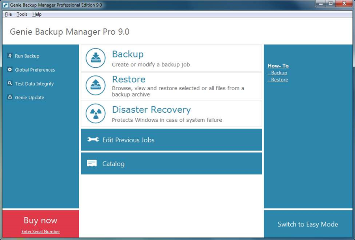
Task: Select the Edit Previous Jobs label
Action: tap(128, 140)
